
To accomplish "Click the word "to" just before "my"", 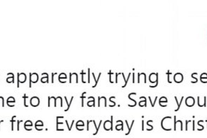I will (31, 101).
